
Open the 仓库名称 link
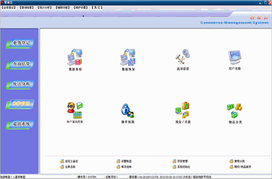(x=68, y=167)
